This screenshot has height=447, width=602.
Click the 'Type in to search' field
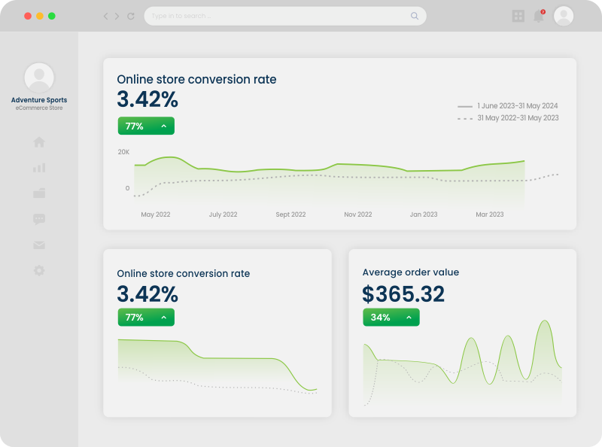coord(278,16)
